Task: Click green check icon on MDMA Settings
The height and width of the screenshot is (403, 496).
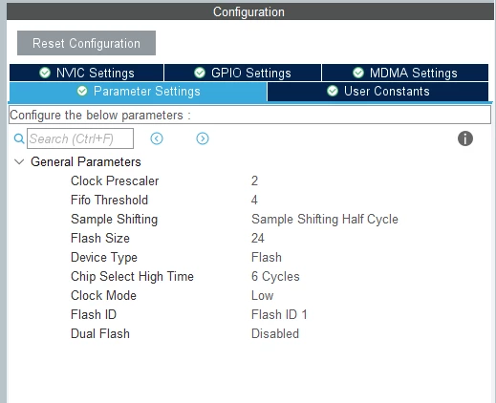Action: pos(358,73)
